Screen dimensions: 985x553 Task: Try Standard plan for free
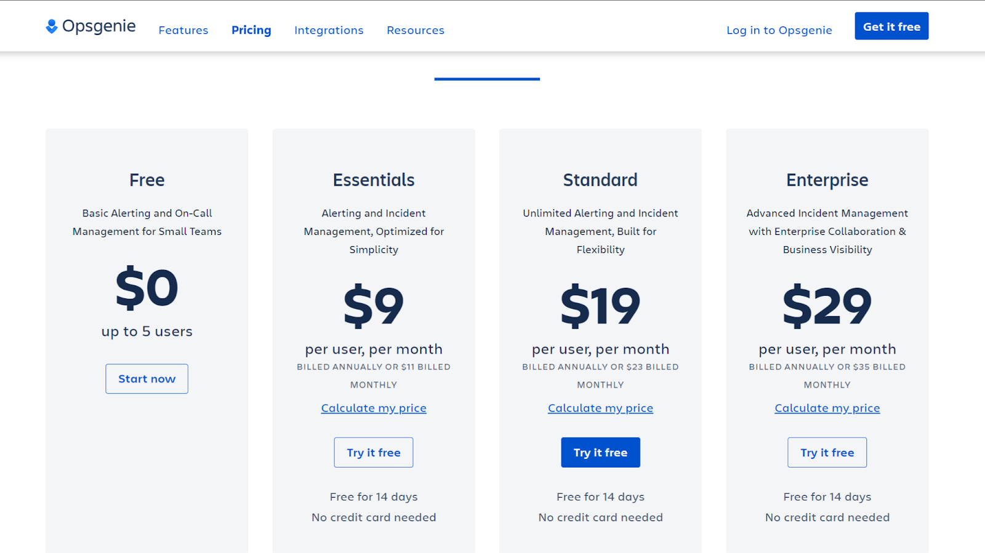pos(600,453)
